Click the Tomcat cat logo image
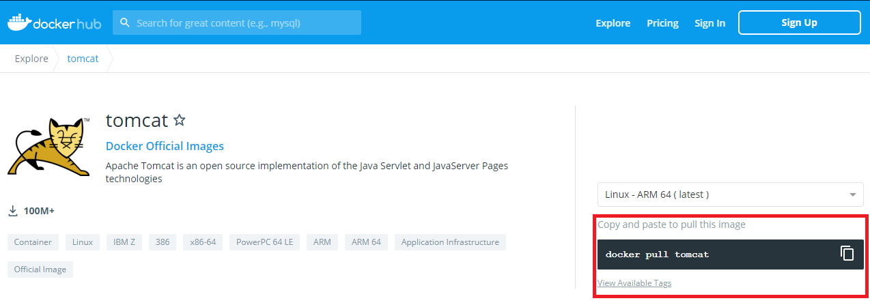 pyautogui.click(x=48, y=147)
